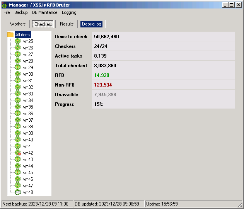This screenshot has height=209, width=244.
Task: Open the Debug log tab
Action: tap(92, 24)
